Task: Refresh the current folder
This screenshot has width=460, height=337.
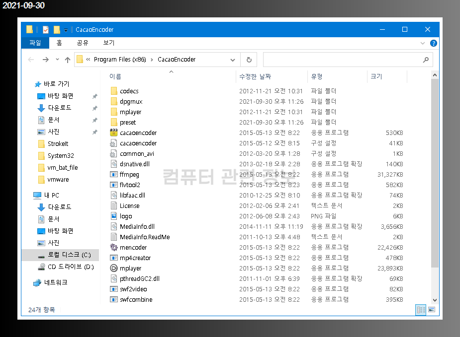Action: pyautogui.click(x=249, y=60)
